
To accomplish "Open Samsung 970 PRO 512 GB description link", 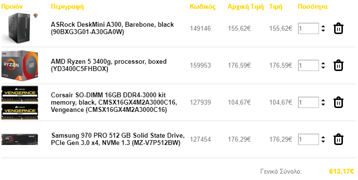I will point(118,139).
